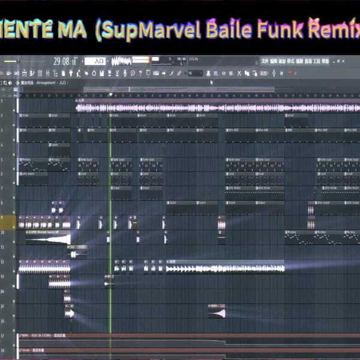Viewport: 360px width, 360px height.
Task: Open the snap setting dropdown in playlist toolbar
Action: click(195, 73)
